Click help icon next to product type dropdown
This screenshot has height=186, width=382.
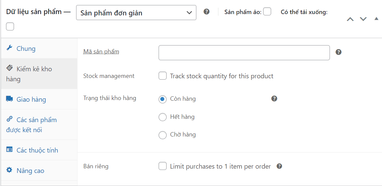coord(207,12)
